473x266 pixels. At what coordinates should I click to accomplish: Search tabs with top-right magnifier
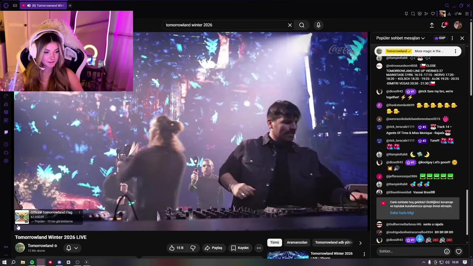[447, 6]
